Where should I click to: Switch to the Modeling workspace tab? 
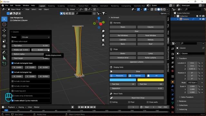[51, 6]
